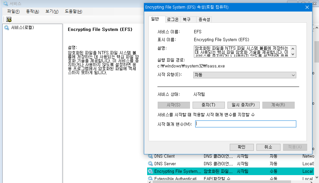Image resolution: width=319 pixels, height=183 pixels.
Task: Open the 동작(A) menu
Action: pos(33,12)
